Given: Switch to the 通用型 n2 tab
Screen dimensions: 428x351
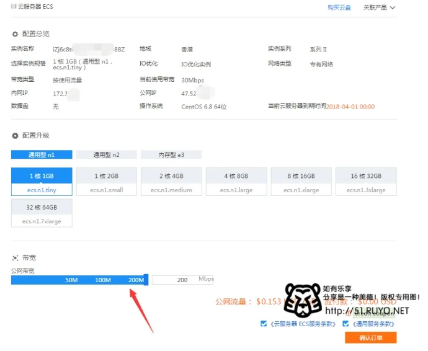Looking at the screenshot, I should (x=107, y=155).
